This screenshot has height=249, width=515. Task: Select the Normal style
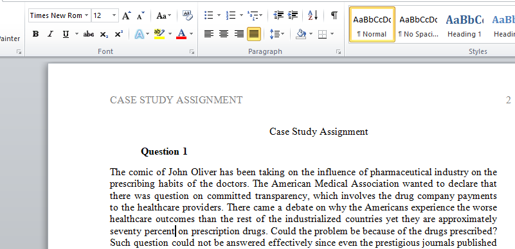click(372, 24)
